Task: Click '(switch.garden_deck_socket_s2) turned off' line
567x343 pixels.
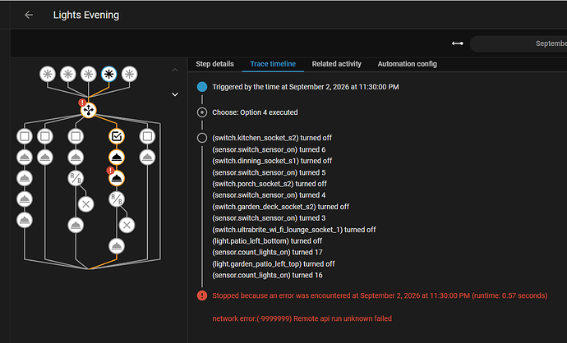Action: coord(280,207)
